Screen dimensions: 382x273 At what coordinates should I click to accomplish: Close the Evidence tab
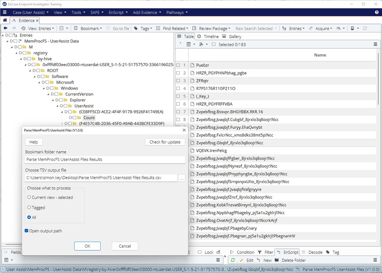point(37,20)
